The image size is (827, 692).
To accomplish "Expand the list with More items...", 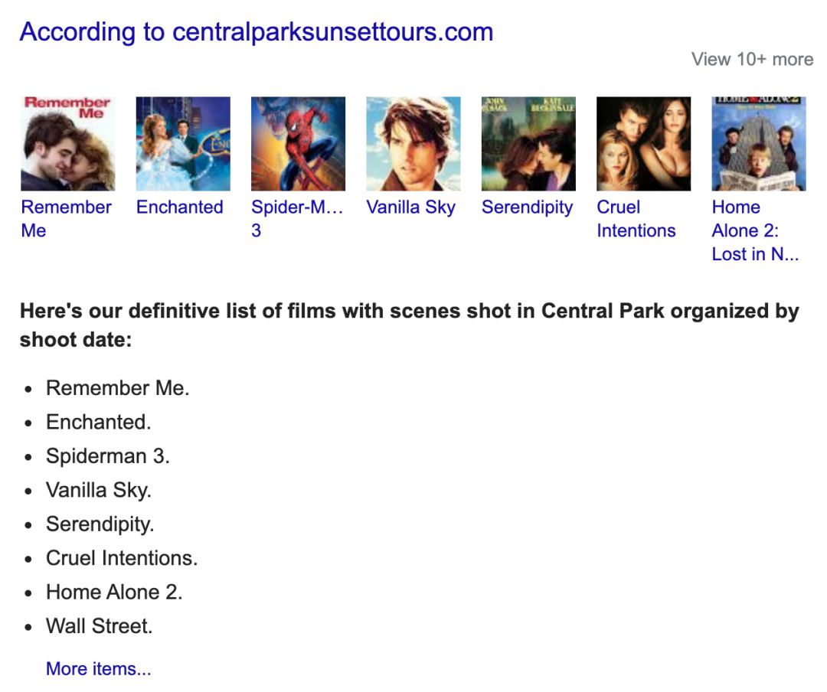I will 99,668.
